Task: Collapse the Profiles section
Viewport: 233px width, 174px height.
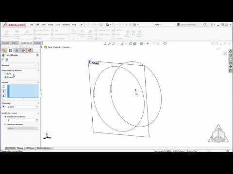Action: click(x=38, y=83)
